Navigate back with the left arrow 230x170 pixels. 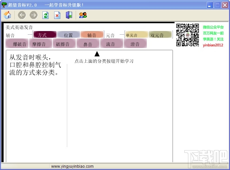tap(22, 15)
